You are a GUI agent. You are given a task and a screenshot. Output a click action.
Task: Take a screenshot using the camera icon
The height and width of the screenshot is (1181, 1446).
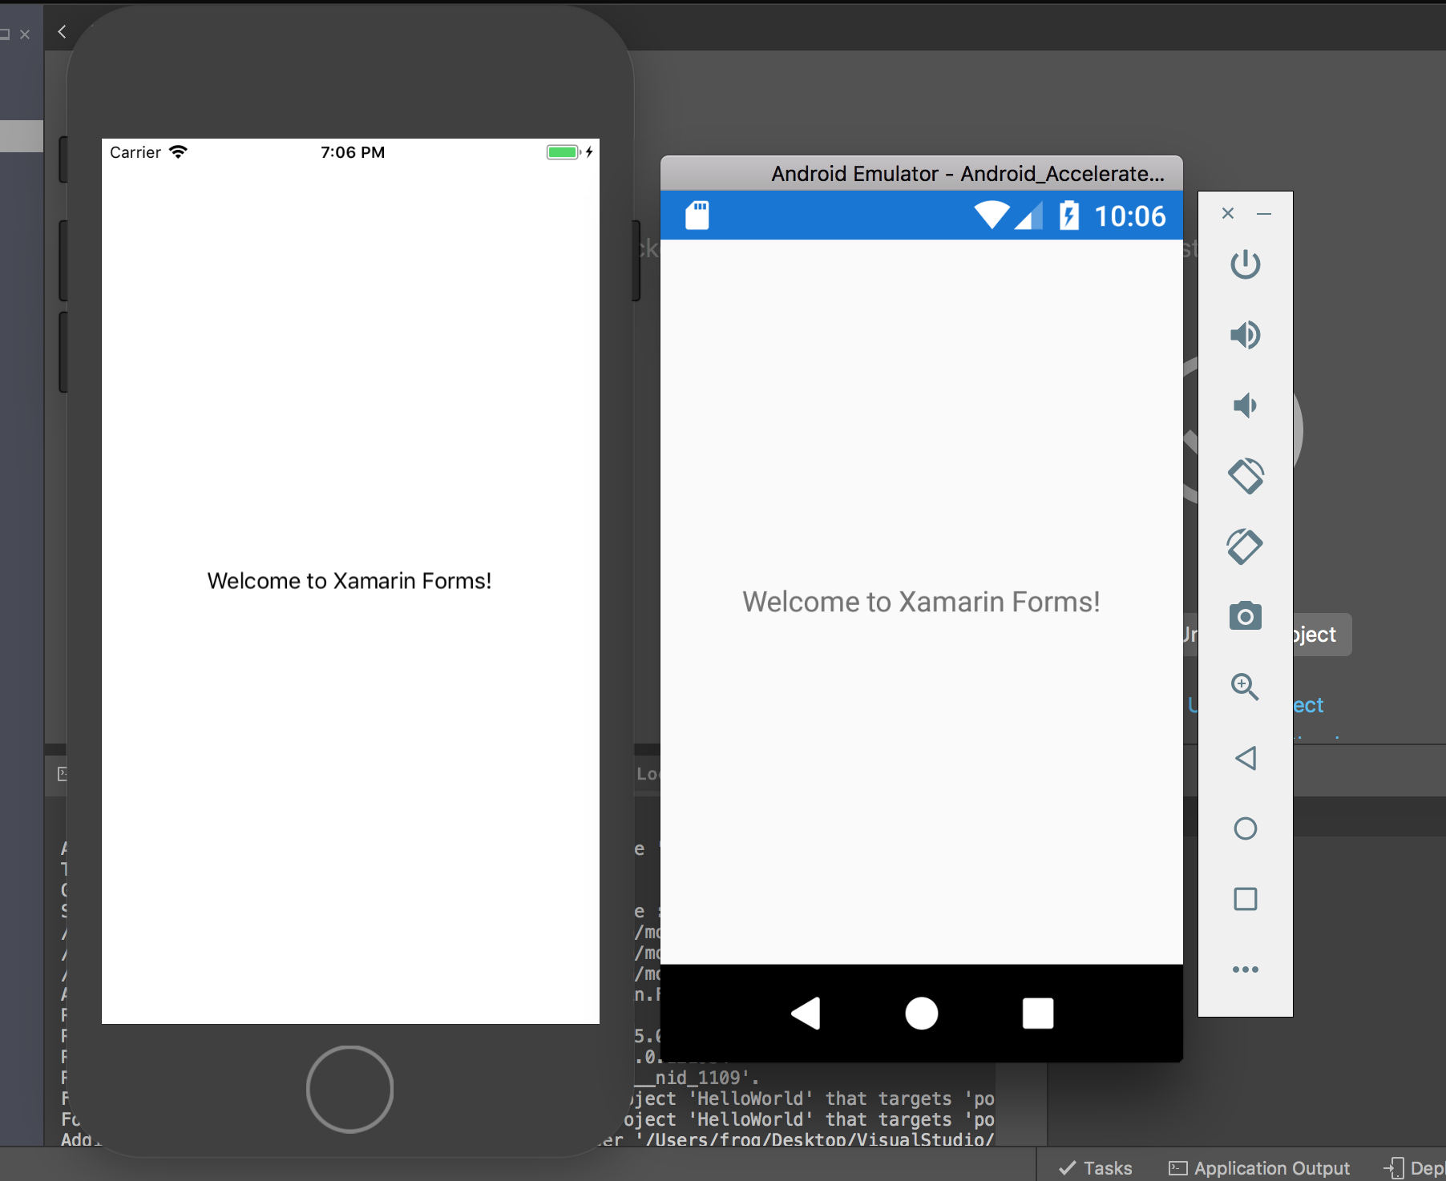(x=1245, y=615)
